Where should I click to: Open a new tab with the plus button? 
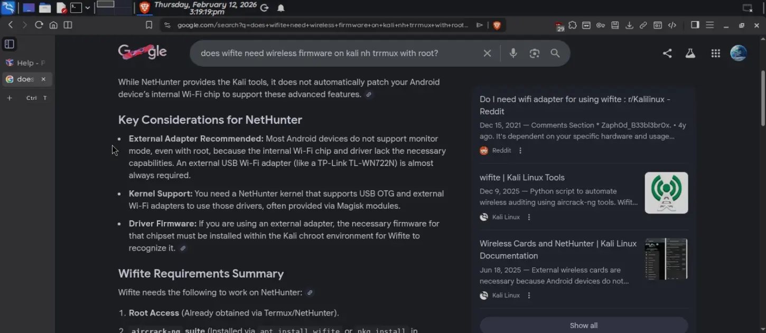(10, 98)
